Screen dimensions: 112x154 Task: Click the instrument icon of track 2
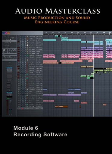point(27,38)
